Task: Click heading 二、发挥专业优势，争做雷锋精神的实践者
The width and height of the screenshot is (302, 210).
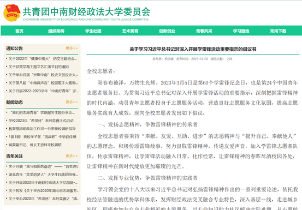Action: pos(147,178)
